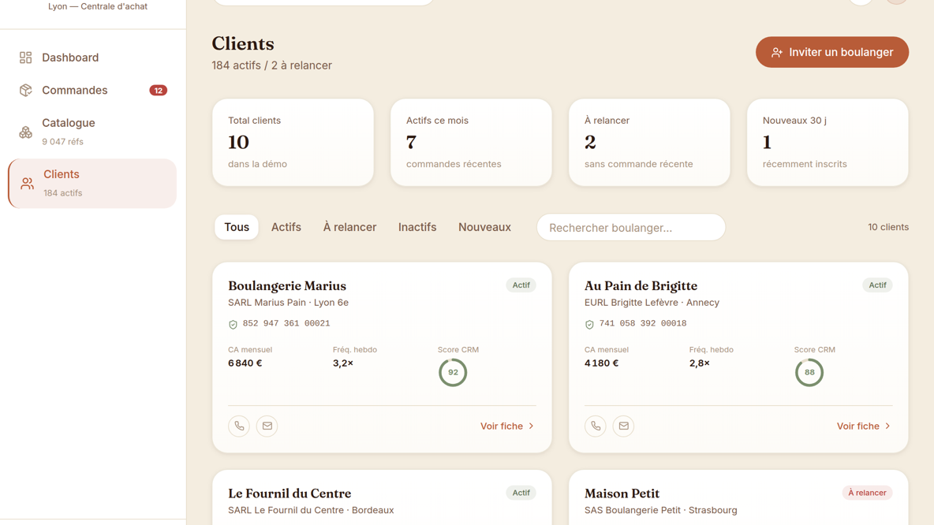This screenshot has height=525, width=934.
Task: Select the À relancer filter tab
Action: pyautogui.click(x=349, y=227)
